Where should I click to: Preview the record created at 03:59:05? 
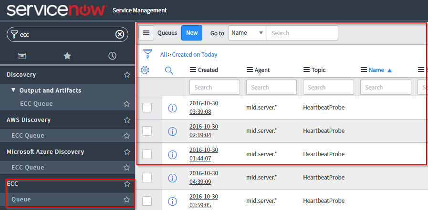172,201
